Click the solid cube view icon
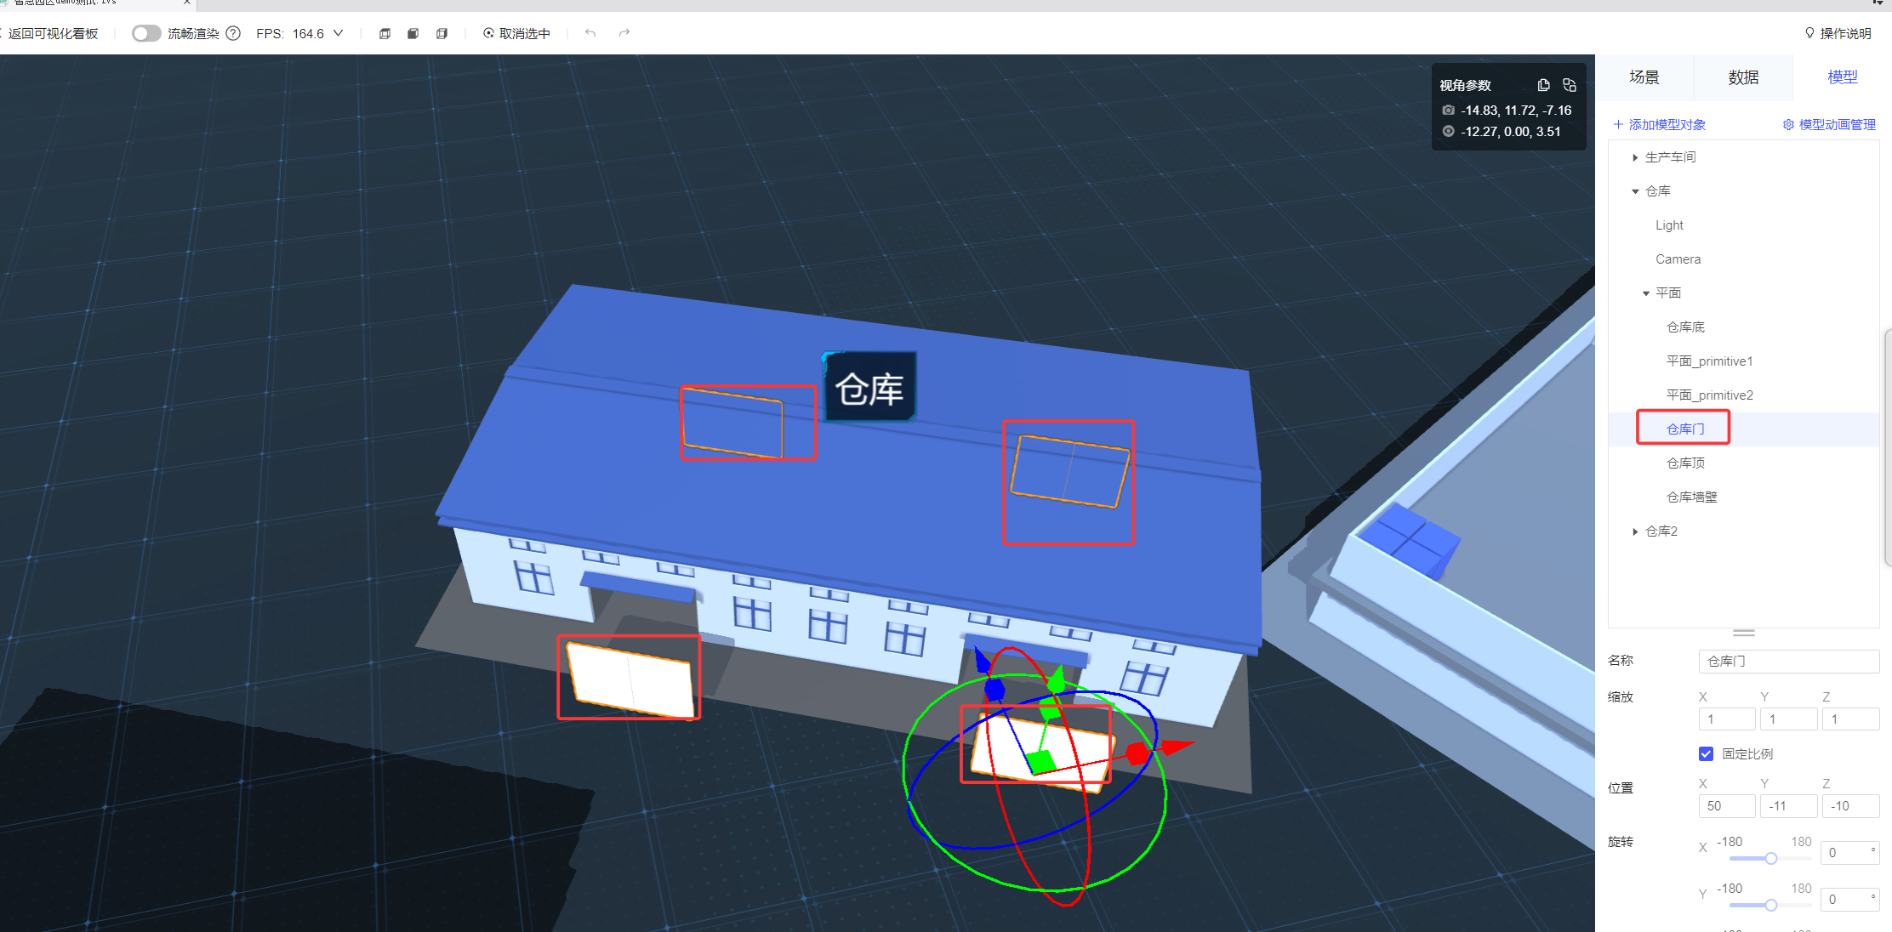Viewport: 1892px width, 932px height. (413, 34)
